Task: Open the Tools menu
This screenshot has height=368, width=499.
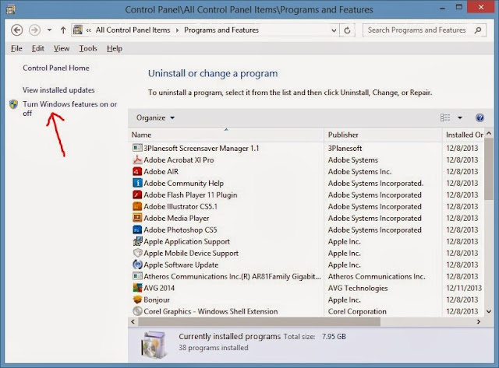Action: coord(88,48)
